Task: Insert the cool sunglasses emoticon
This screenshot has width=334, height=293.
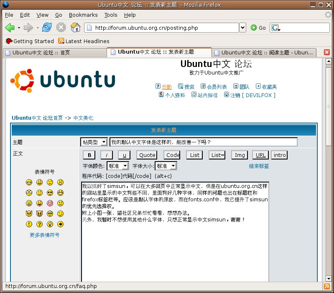Action: [x=50, y=193]
